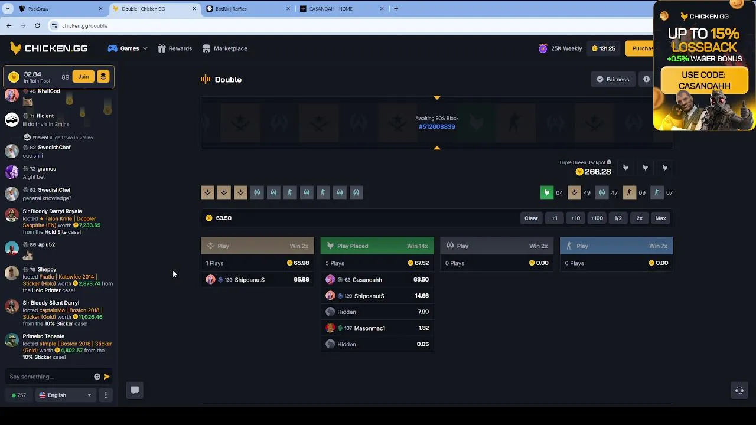Viewport: 756px width, 425px height.
Task: Click Casanoahh in the green bets list
Action: pyautogui.click(x=367, y=280)
